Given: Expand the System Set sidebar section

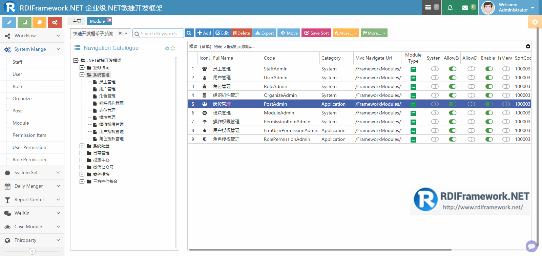Looking at the screenshot, I should [32, 172].
